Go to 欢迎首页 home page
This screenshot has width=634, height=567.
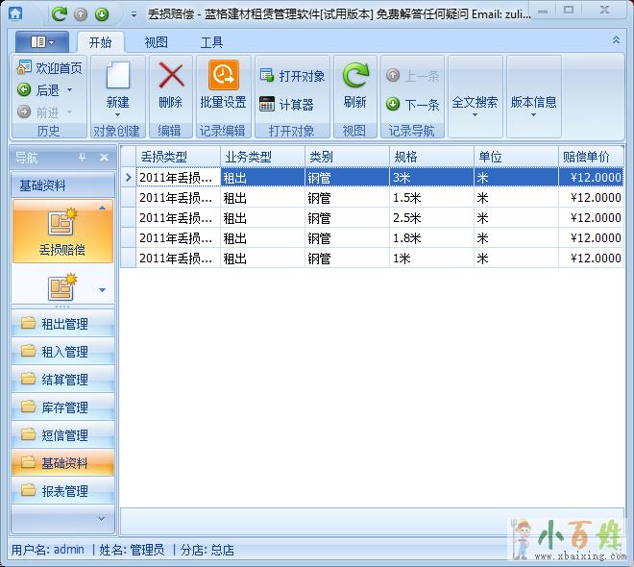[x=50, y=68]
